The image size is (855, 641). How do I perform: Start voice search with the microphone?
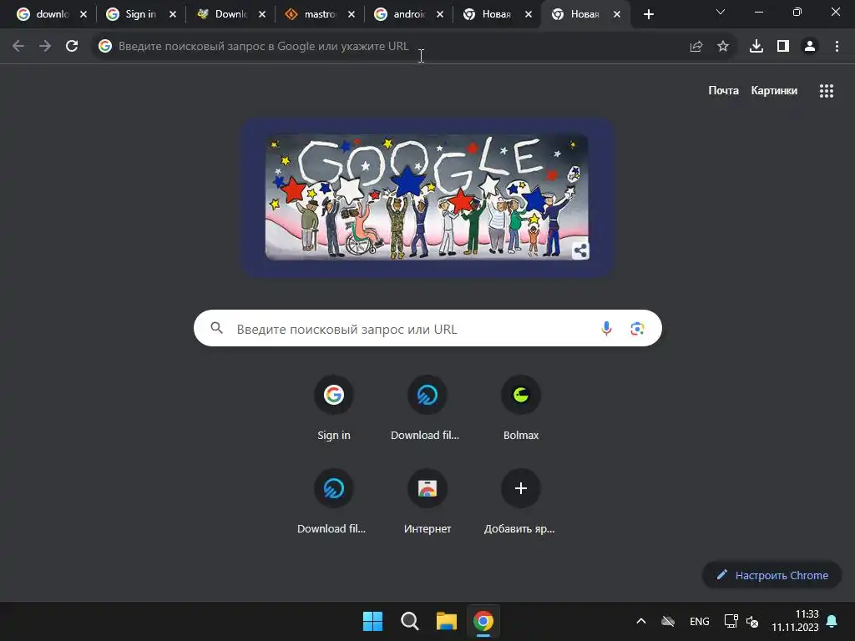(606, 328)
